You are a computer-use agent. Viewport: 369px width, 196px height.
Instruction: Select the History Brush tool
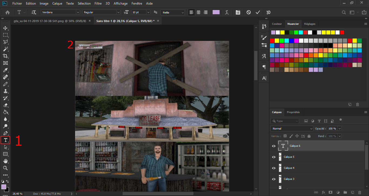[5, 98]
